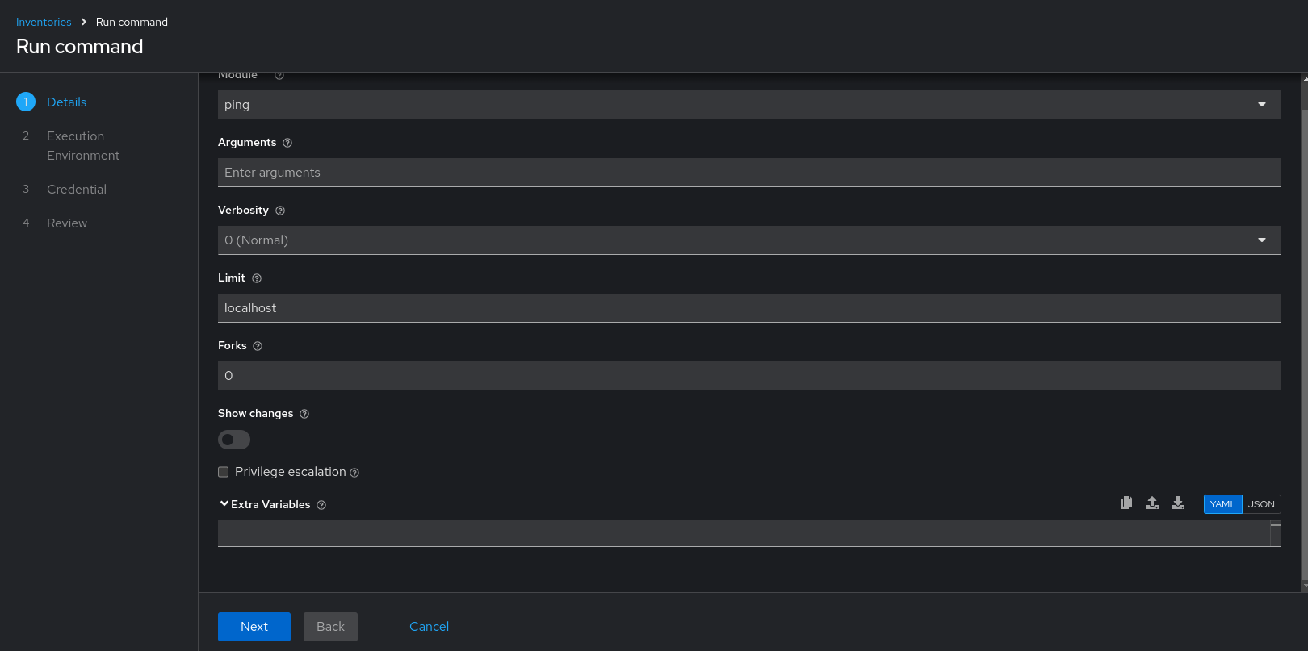The width and height of the screenshot is (1308, 651).
Task: Enable the Privilege escalation checkbox
Action: tap(224, 472)
